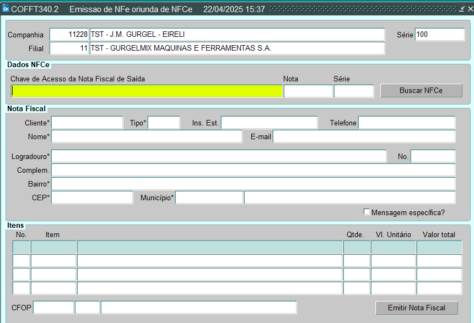Click the first CFOP code field
Image resolution: width=474 pixels, height=323 pixels.
(53, 308)
